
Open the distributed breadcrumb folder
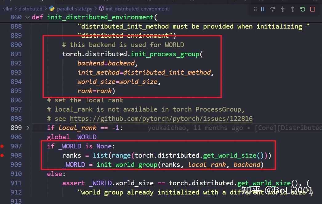pyautogui.click(x=30, y=9)
